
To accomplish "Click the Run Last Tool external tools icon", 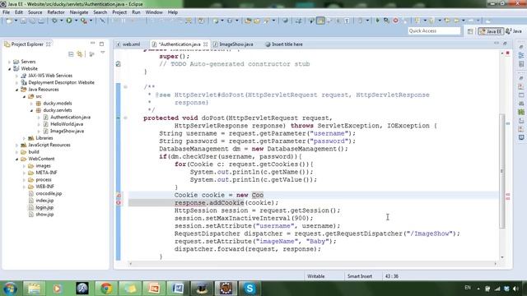I will (x=83, y=21).
